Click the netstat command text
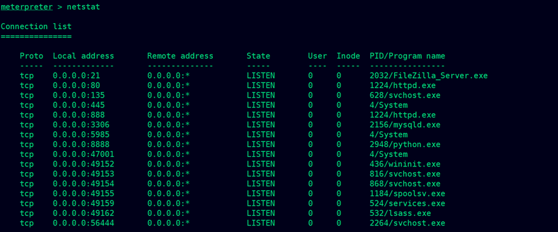The height and width of the screenshot is (232, 558). pyautogui.click(x=83, y=6)
